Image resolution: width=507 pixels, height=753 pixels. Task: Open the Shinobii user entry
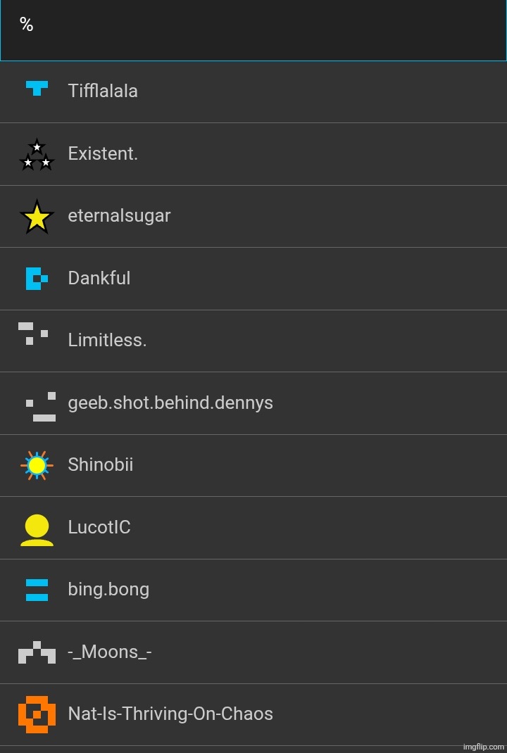[x=101, y=465]
